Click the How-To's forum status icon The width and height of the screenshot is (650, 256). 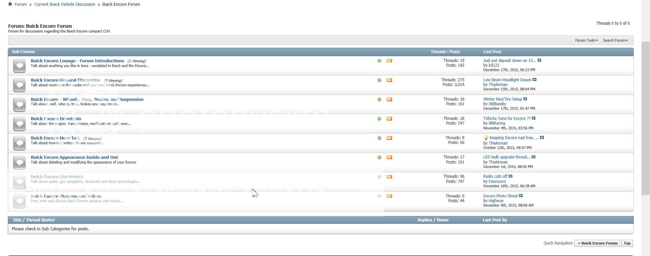coord(19,143)
